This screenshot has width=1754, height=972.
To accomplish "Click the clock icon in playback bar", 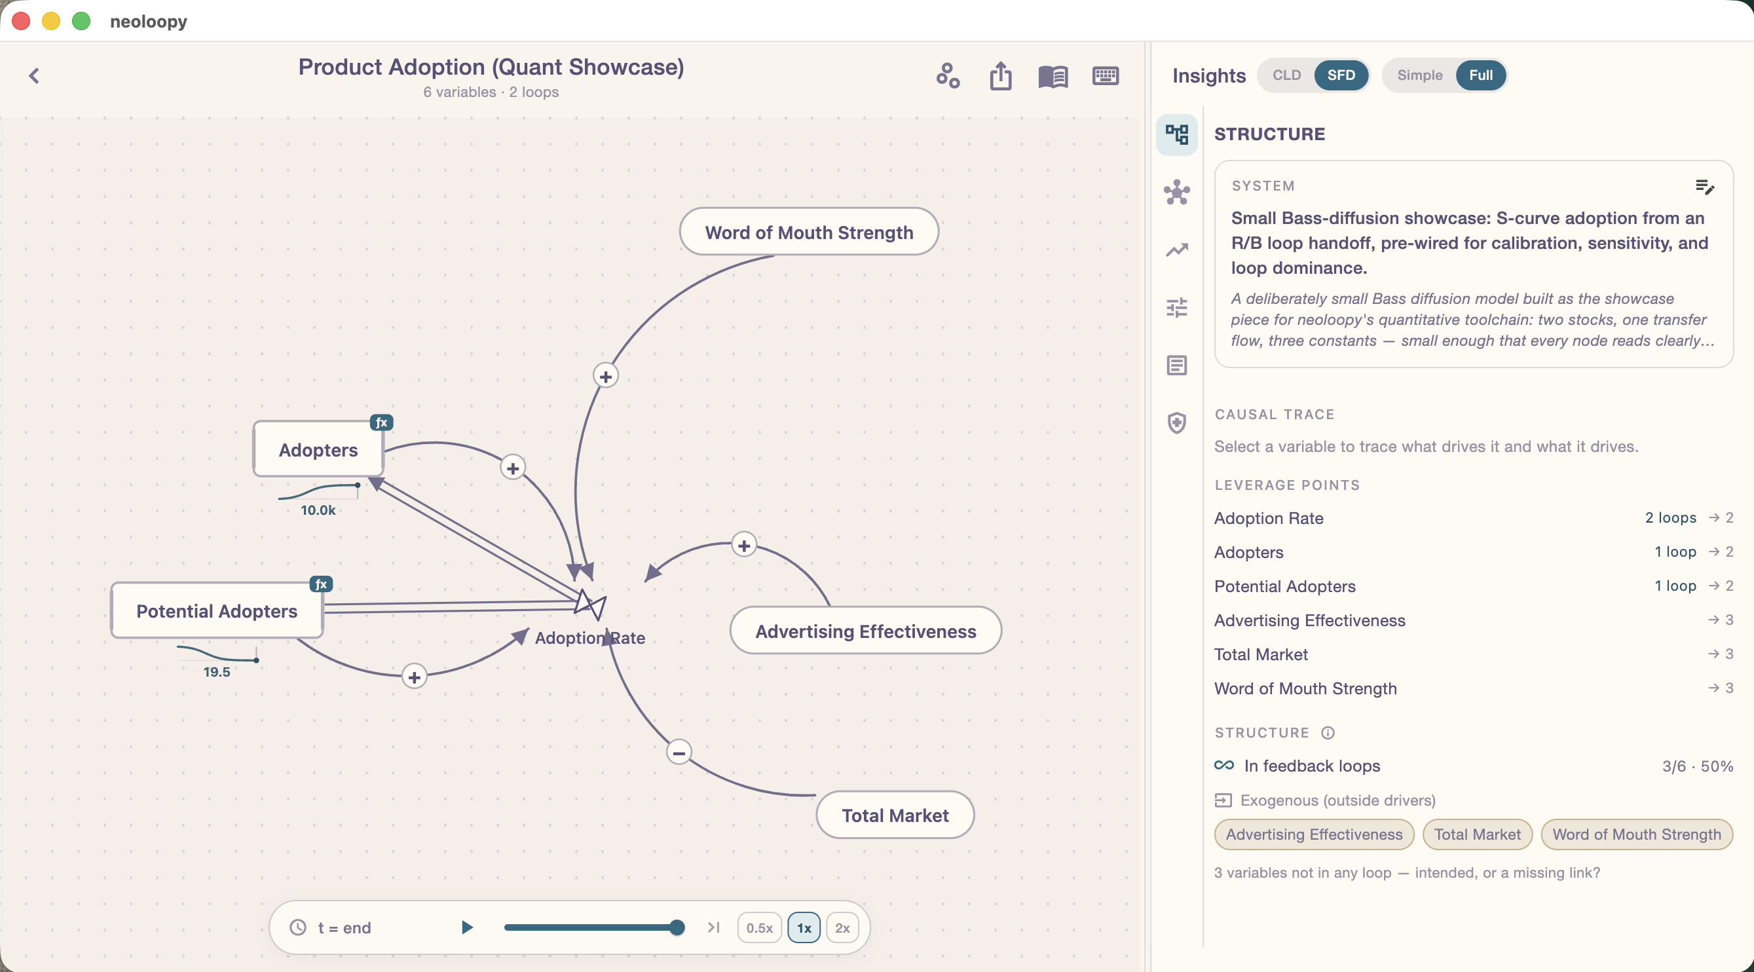I will (x=298, y=927).
